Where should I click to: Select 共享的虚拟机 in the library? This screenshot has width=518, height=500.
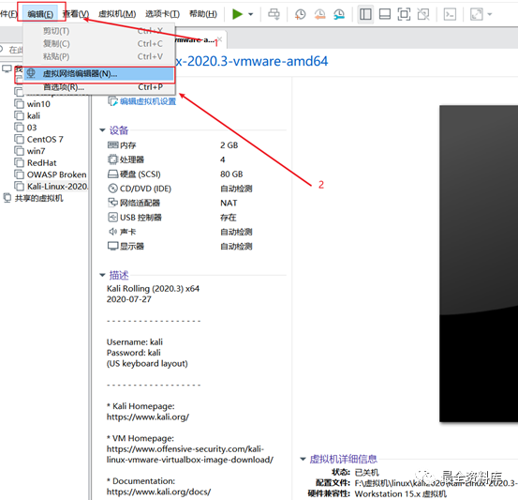pos(33,198)
